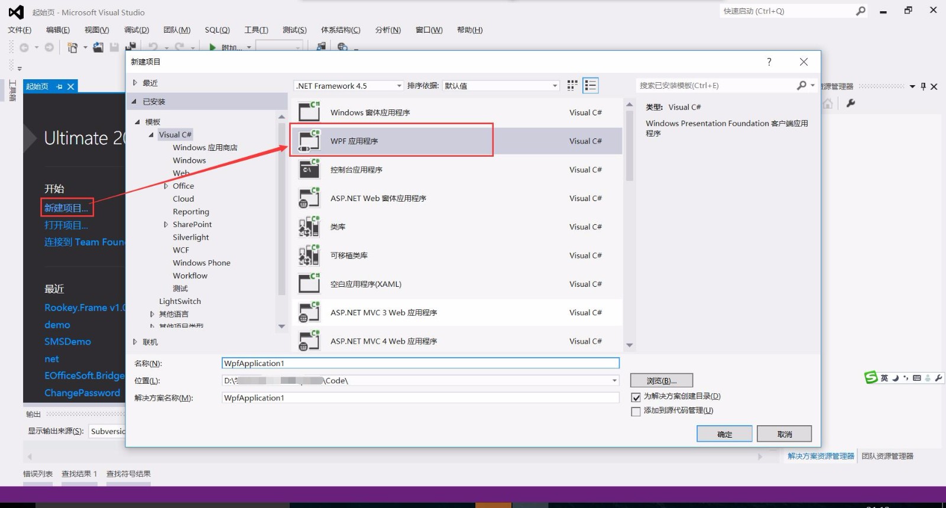Click the Open Project link on Start Page
The image size is (946, 508).
(x=66, y=225)
